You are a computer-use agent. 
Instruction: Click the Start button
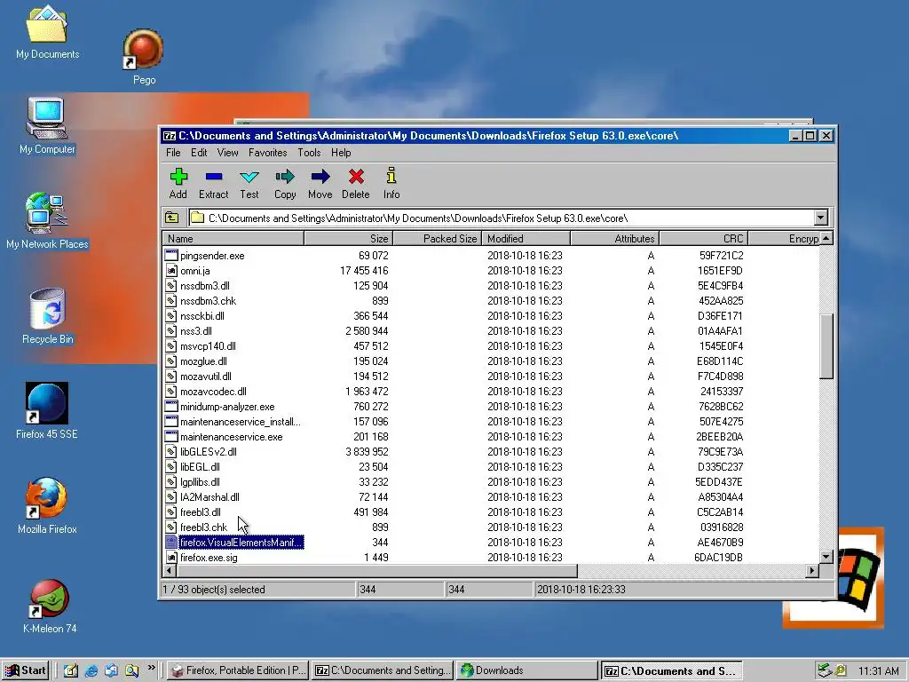(x=25, y=670)
